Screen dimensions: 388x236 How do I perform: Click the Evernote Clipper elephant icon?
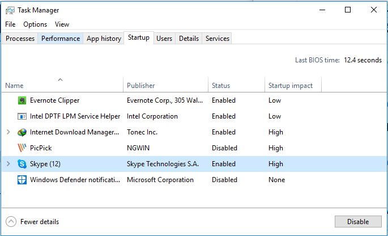(x=22, y=100)
